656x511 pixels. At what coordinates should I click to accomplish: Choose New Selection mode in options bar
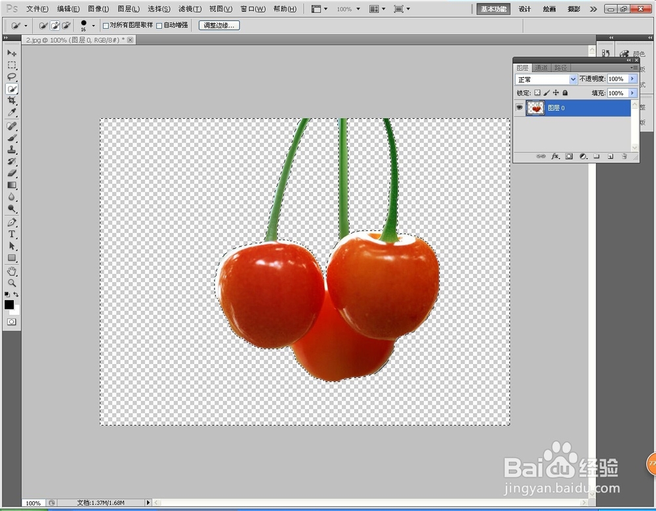43,26
